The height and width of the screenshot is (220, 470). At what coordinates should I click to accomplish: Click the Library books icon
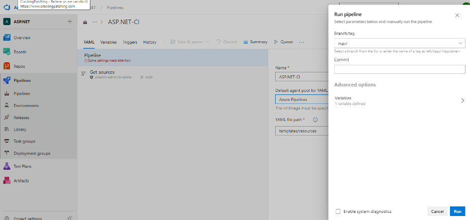click(x=7, y=130)
